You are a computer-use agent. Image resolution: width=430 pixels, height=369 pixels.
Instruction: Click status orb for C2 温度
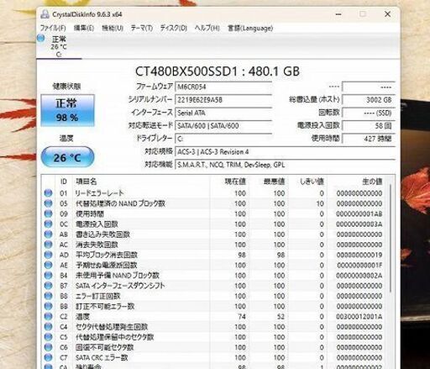click(49, 317)
